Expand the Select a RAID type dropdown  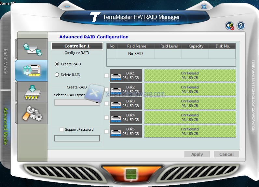(77, 102)
